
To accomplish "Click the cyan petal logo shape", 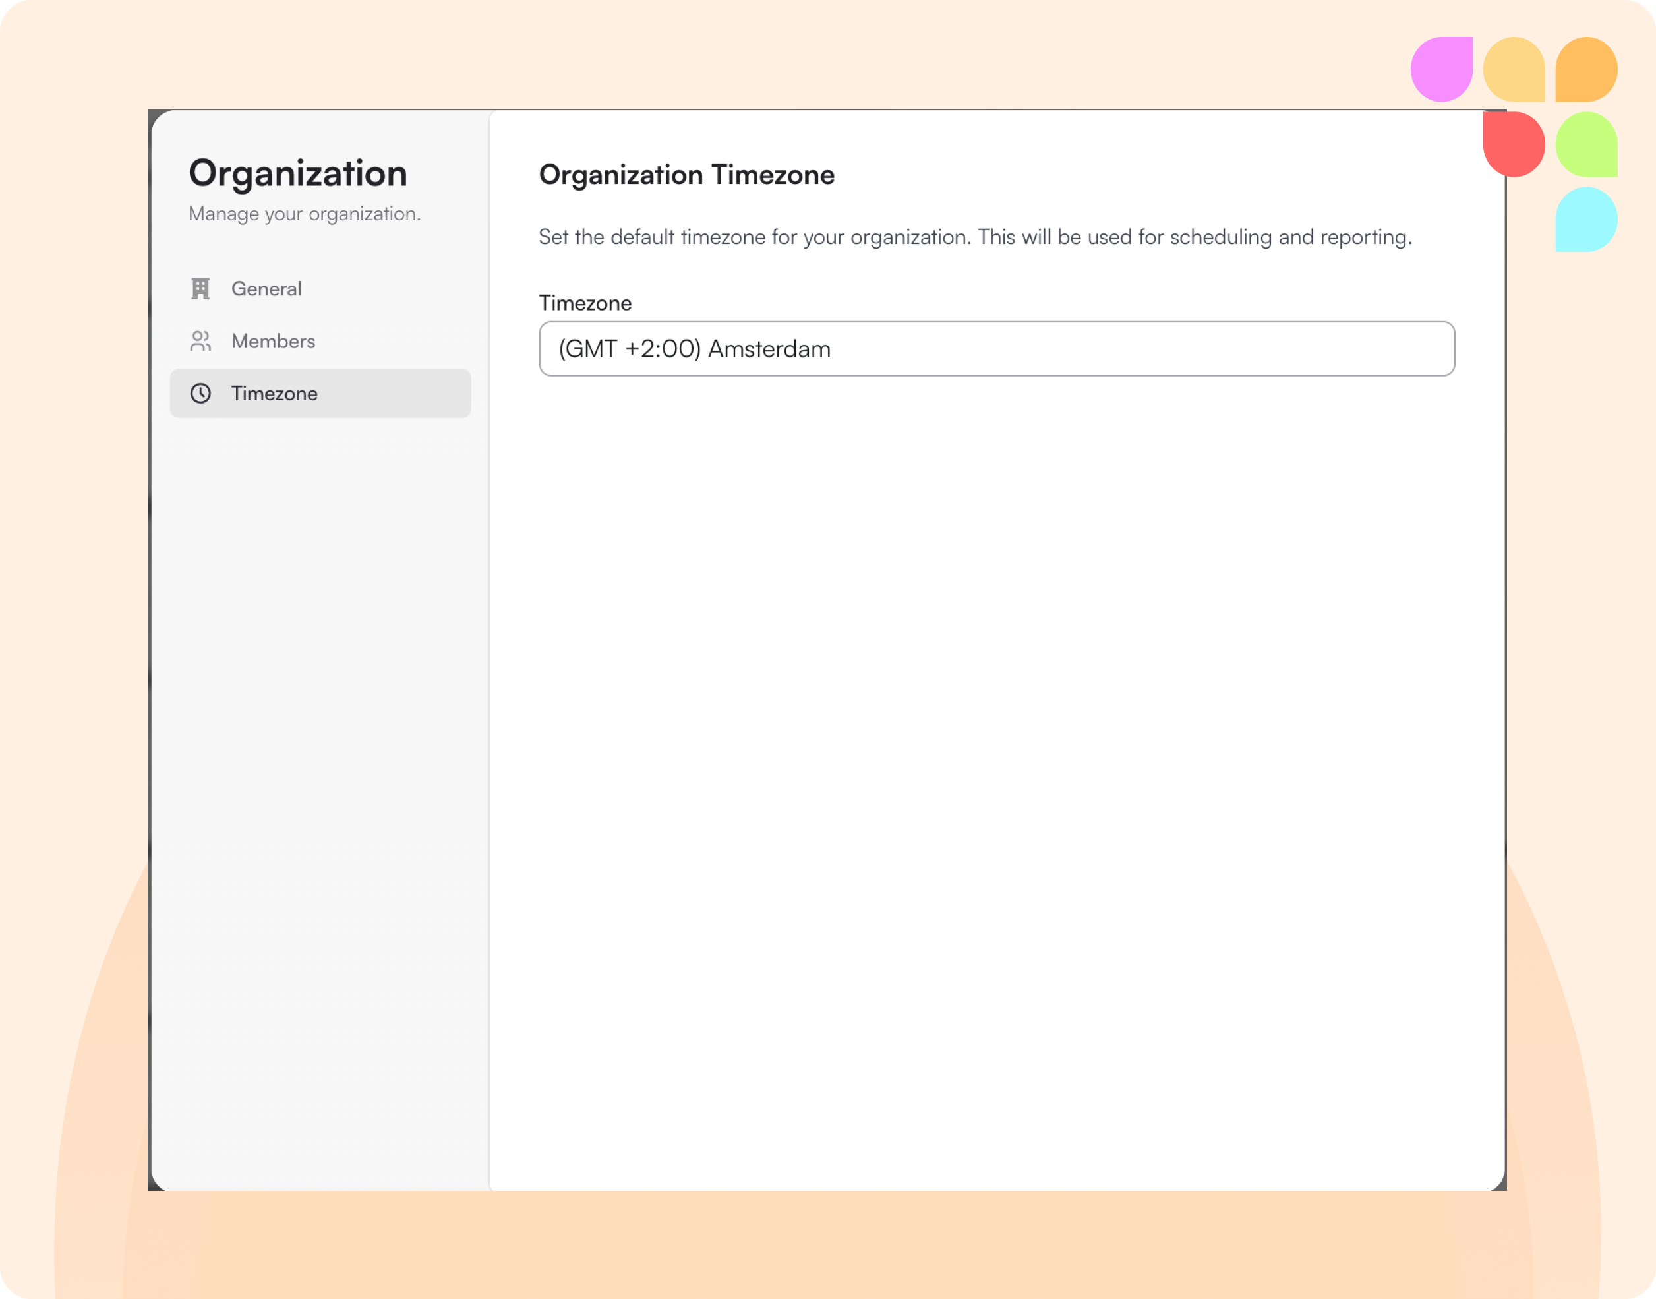I will coord(1585,220).
